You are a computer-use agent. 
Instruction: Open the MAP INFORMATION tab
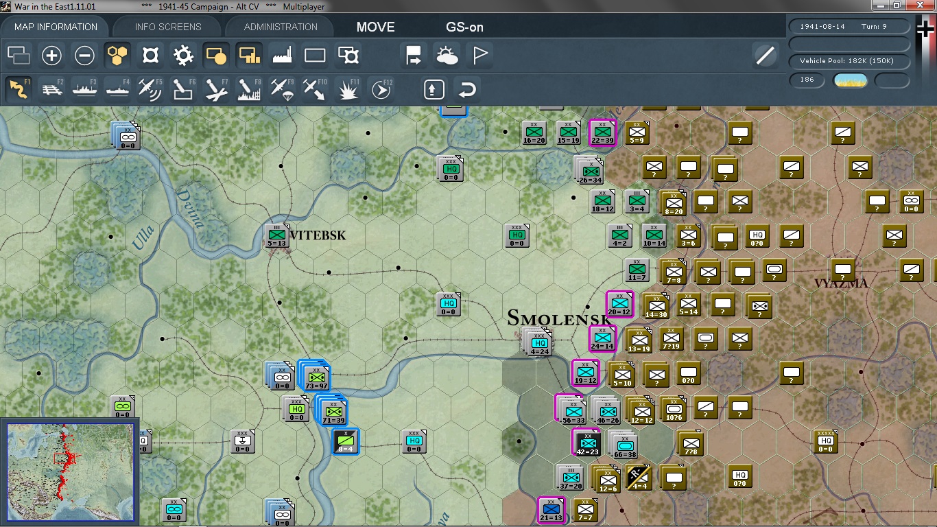(56, 27)
